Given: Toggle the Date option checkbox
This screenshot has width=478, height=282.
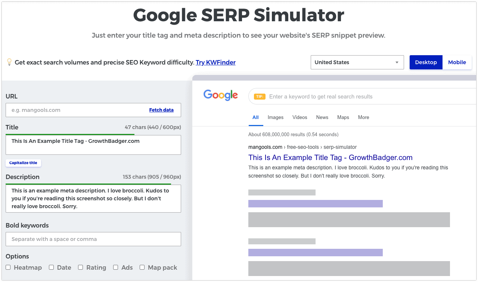Looking at the screenshot, I should [x=52, y=267].
